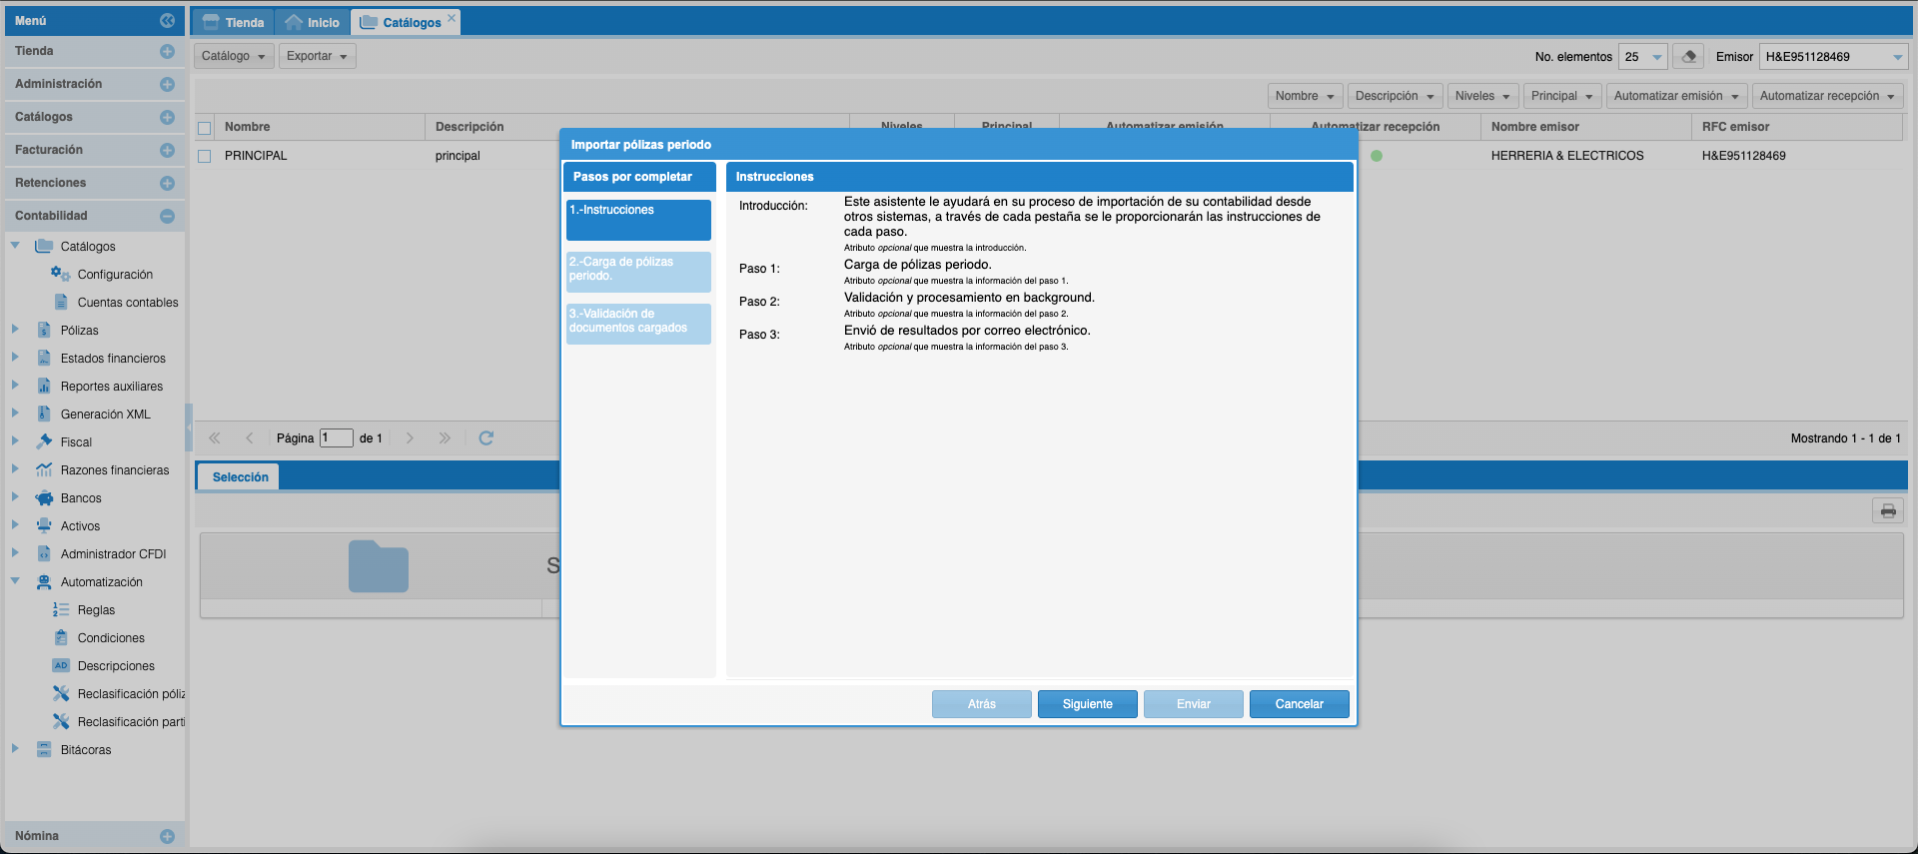Collapse the Contabilidad section

tap(167, 216)
